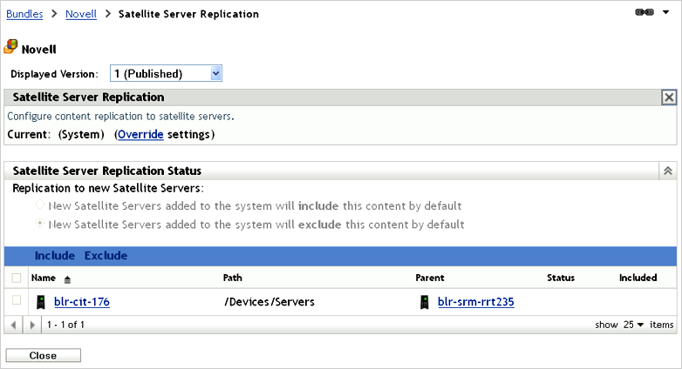Click the Include menu action
The image size is (682, 369).
pos(54,256)
